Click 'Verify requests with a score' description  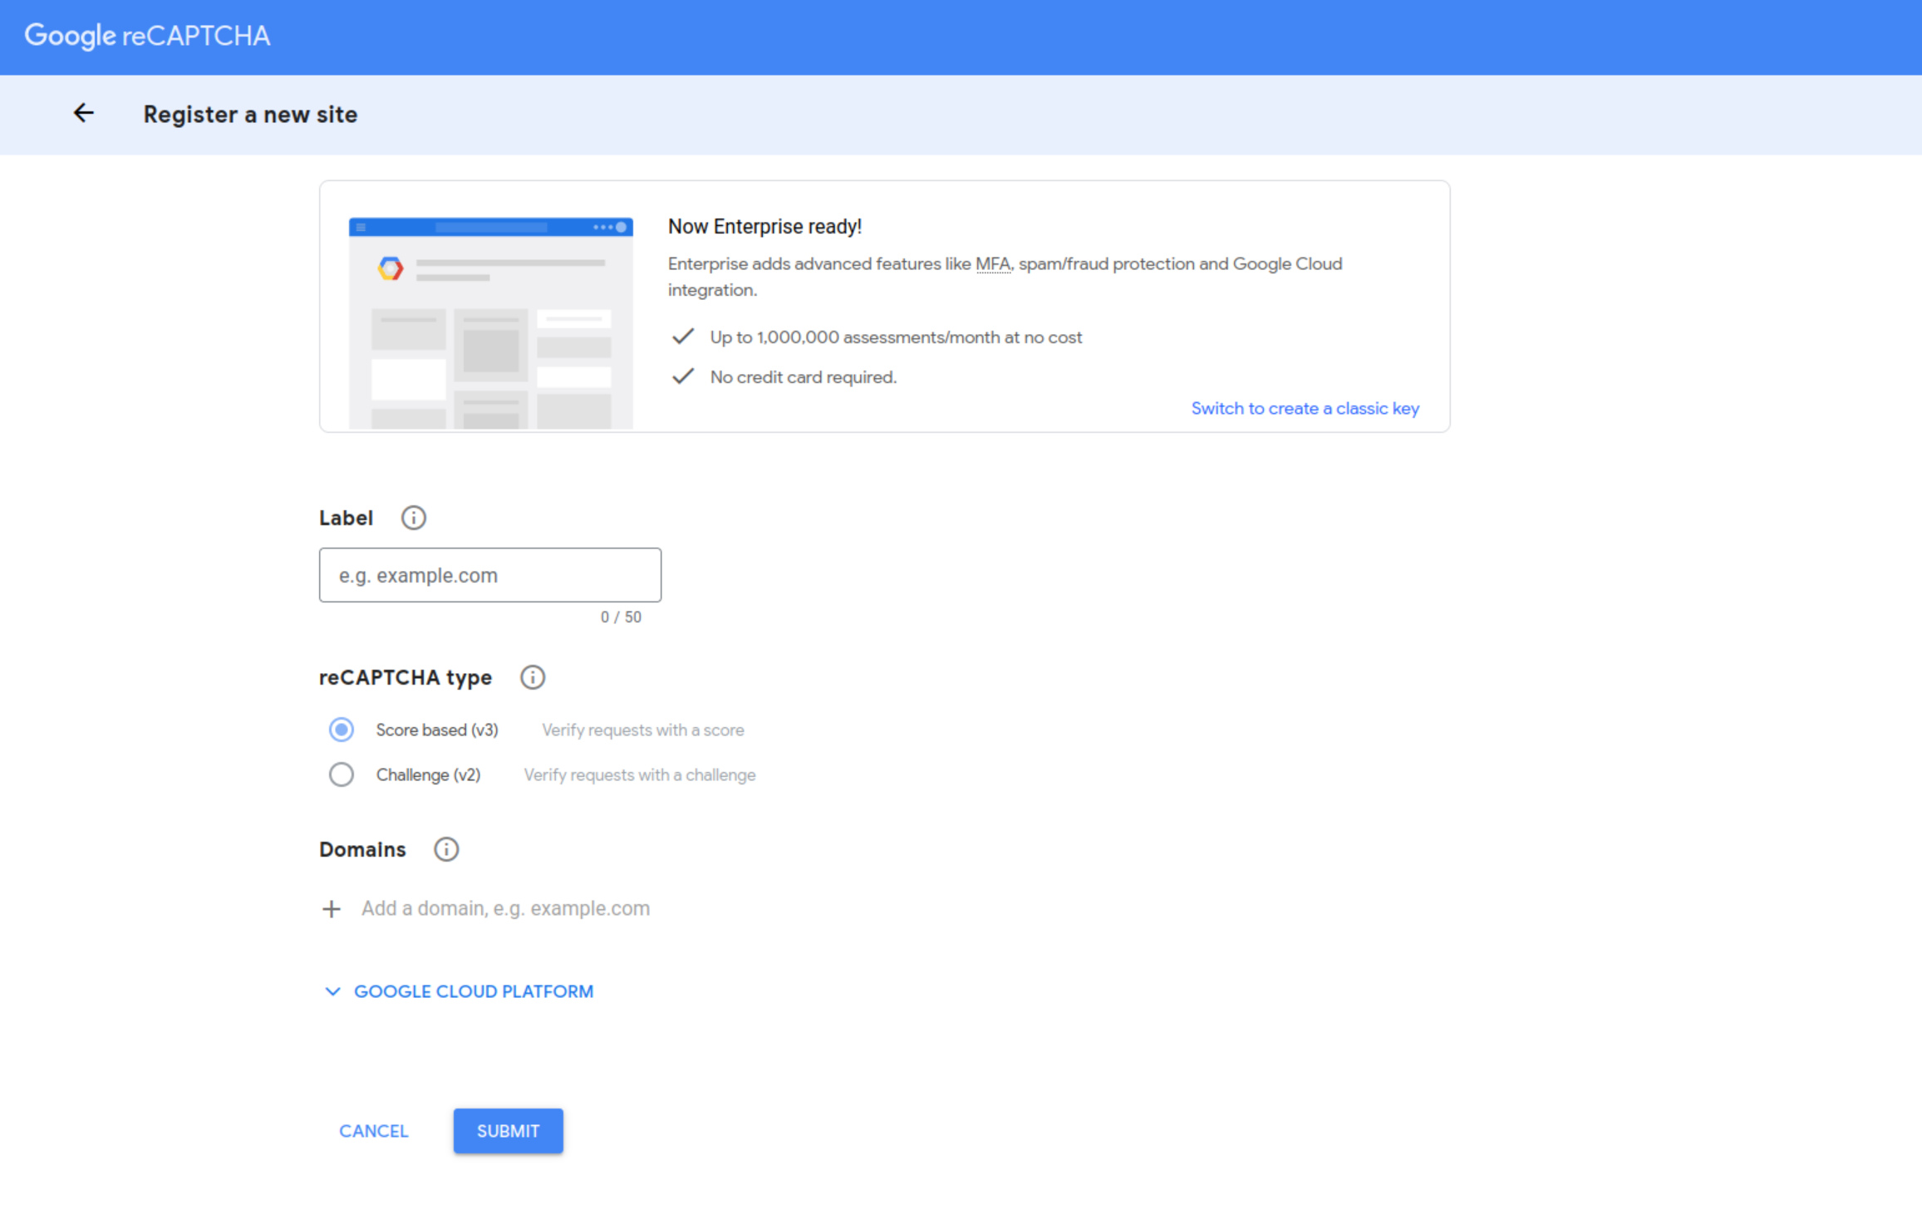pos(643,730)
